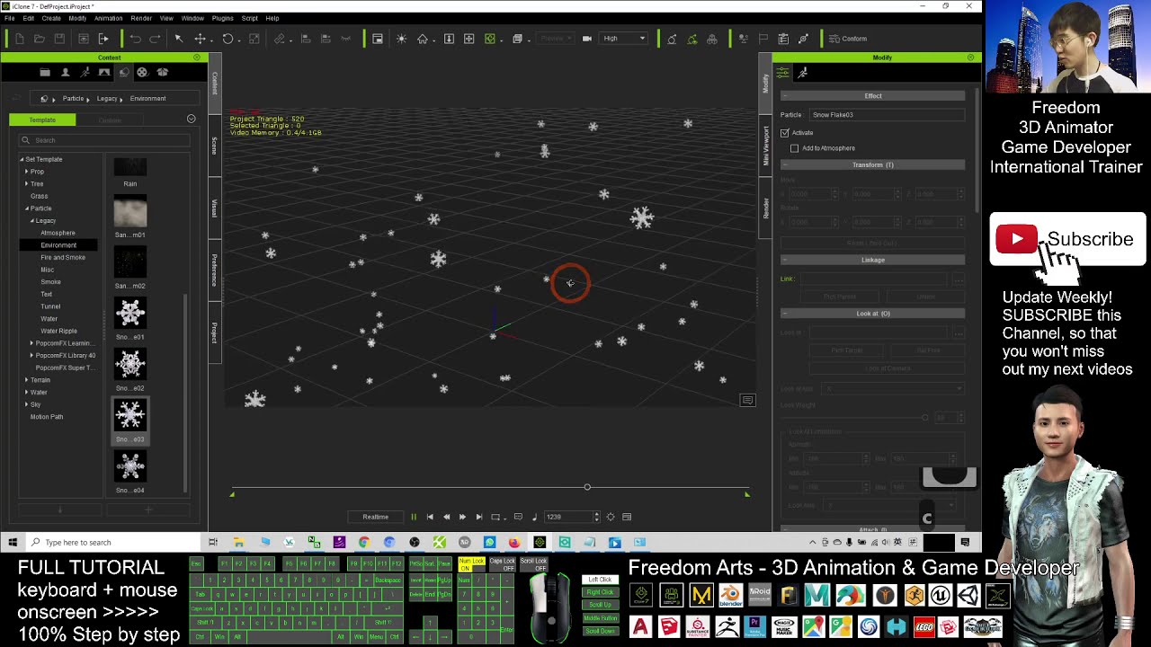Toggle Realtime playback mode
Screen dimensions: 1151x647
pyautogui.click(x=376, y=517)
